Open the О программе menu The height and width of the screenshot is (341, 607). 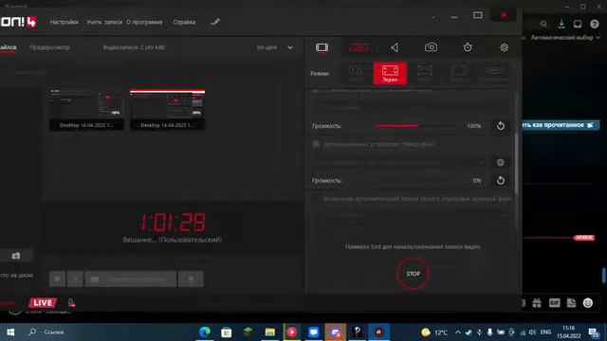[144, 22]
